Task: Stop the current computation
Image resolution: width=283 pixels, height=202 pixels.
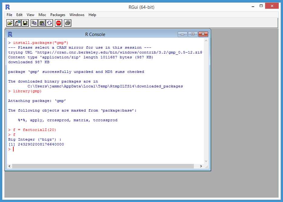Action: click(x=58, y=23)
